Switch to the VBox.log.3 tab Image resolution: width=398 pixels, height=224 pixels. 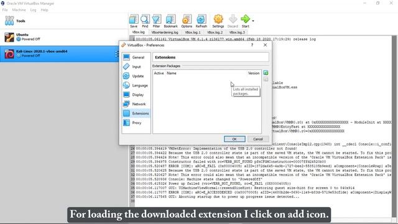pos(237,32)
